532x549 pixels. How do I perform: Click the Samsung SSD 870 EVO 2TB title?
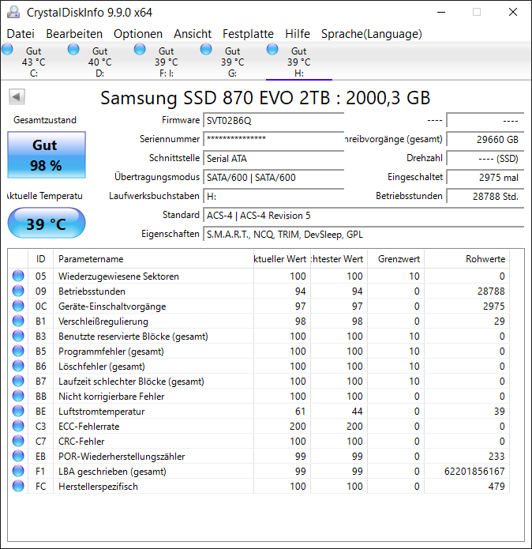click(265, 98)
